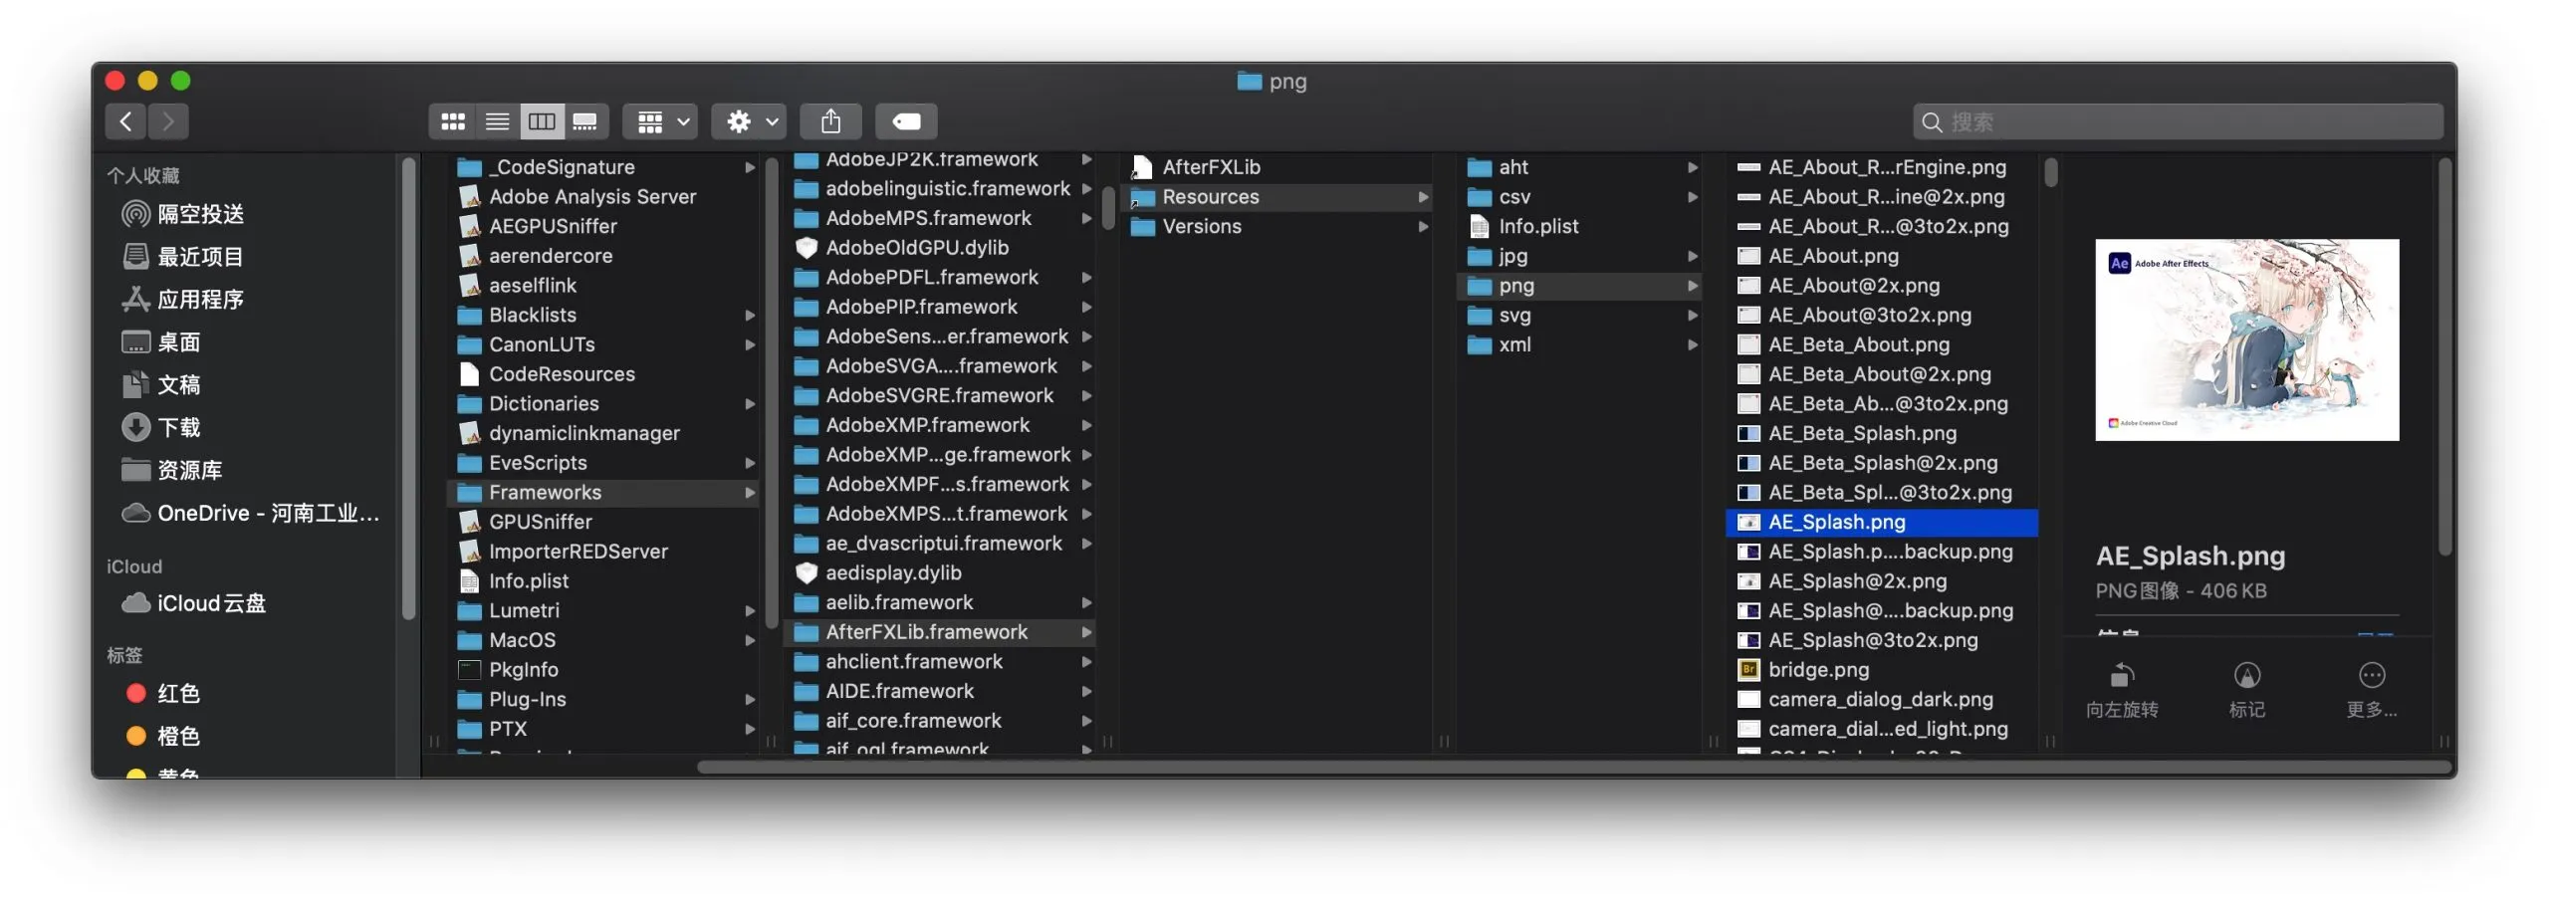The width and height of the screenshot is (2549, 900).
Task: Open More (更多...) preview actions
Action: pyautogui.click(x=2372, y=690)
